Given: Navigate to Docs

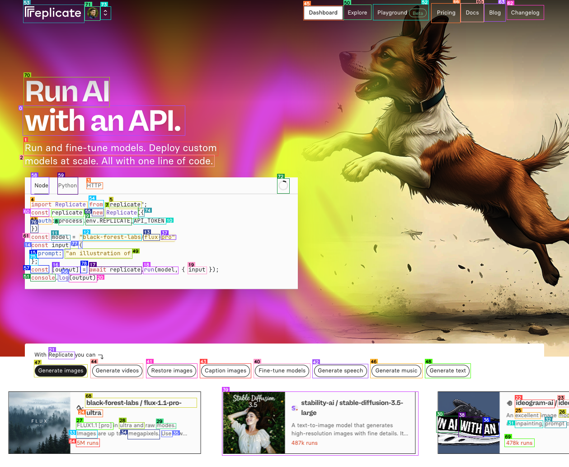Looking at the screenshot, I should [472, 13].
